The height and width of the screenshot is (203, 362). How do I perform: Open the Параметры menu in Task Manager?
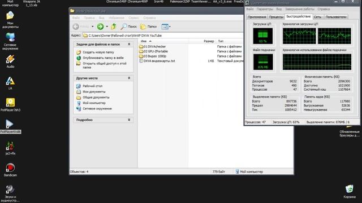(265, 9)
